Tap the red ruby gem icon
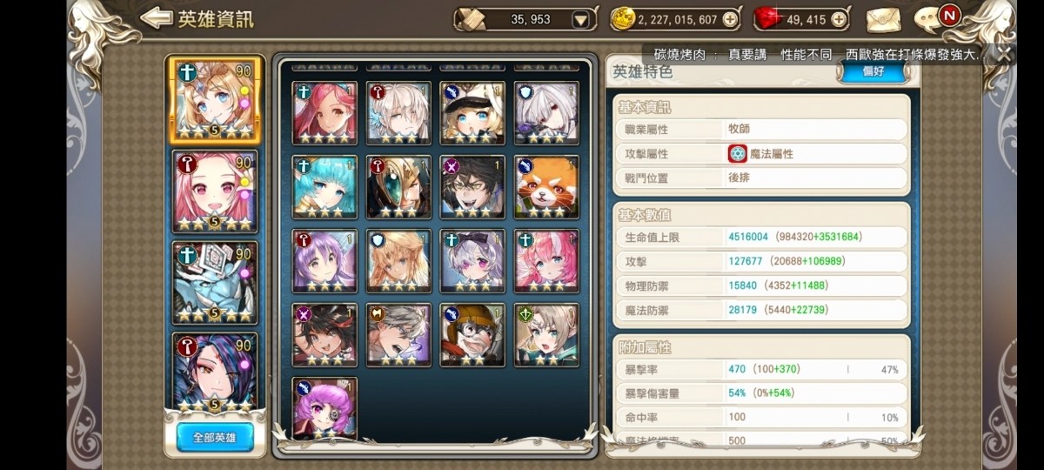Viewport: 1044px width, 470px height. (x=766, y=19)
